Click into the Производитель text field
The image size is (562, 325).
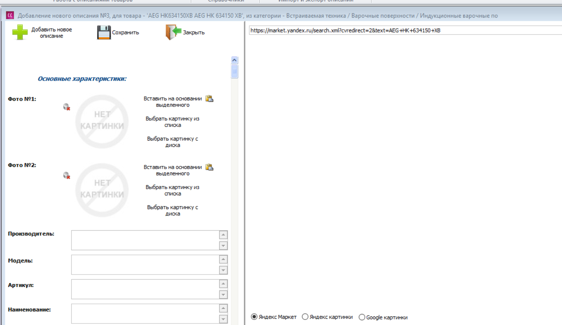(145, 240)
